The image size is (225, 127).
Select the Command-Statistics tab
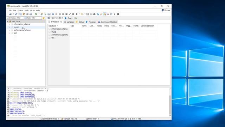108,22
